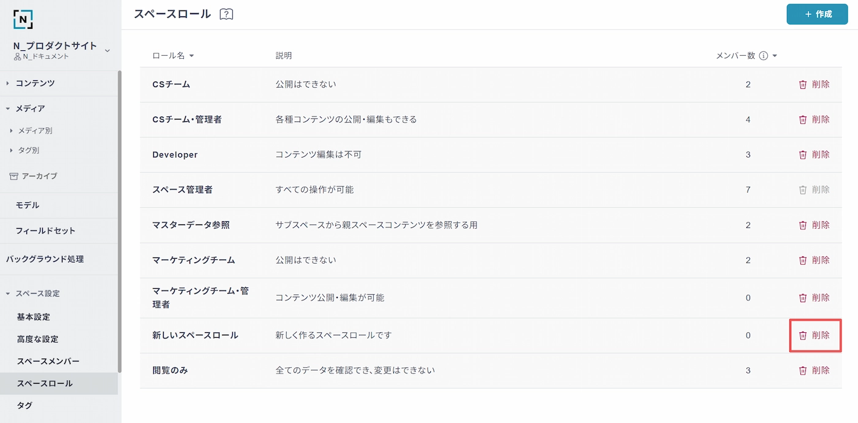Open the help book icon beside スペースロール title

tap(226, 14)
